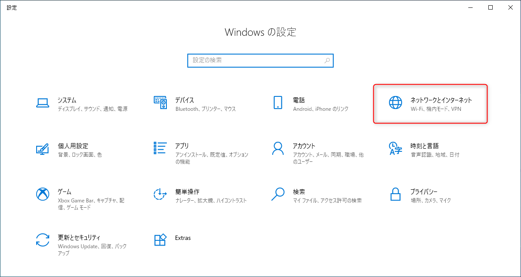Open the ゲーム Xbox icon
The height and width of the screenshot is (277, 521).
click(x=43, y=194)
